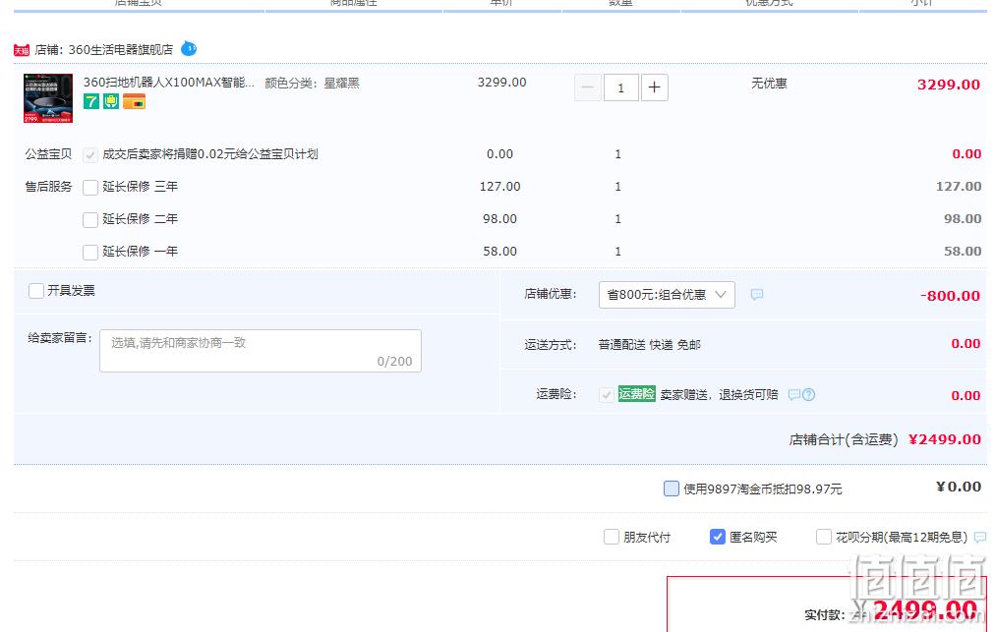The image size is (995, 632).
Task: Toggle the 公益宝贝 donation checkbox
Action: [90, 155]
